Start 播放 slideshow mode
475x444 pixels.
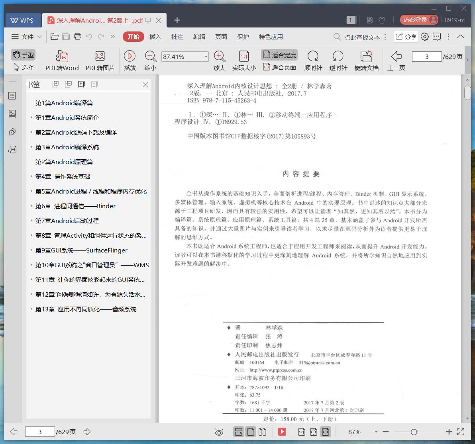point(130,61)
